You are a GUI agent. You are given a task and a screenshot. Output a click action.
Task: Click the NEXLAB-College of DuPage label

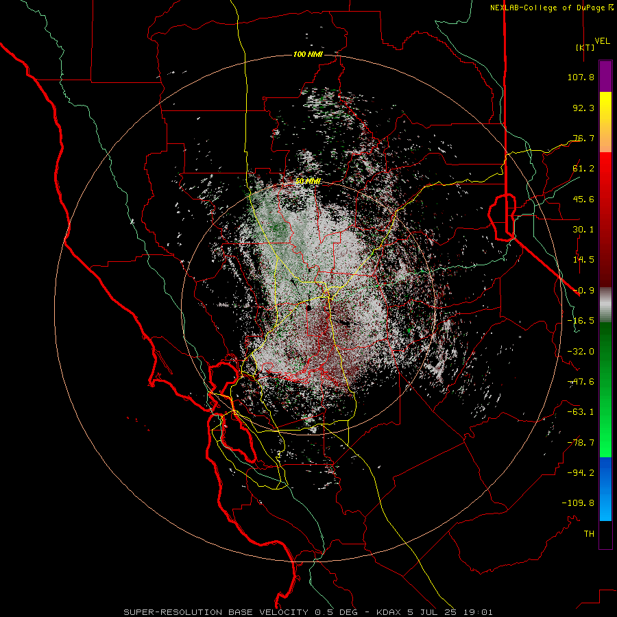(551, 8)
